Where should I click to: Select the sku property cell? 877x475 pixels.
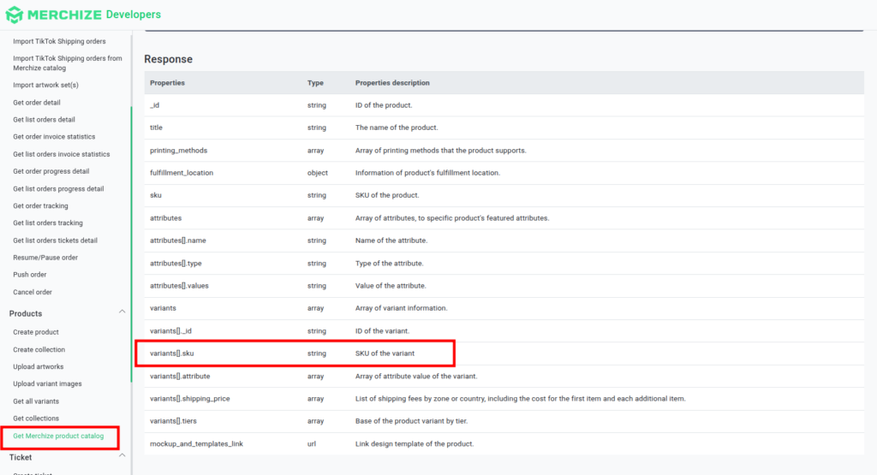[x=156, y=196]
